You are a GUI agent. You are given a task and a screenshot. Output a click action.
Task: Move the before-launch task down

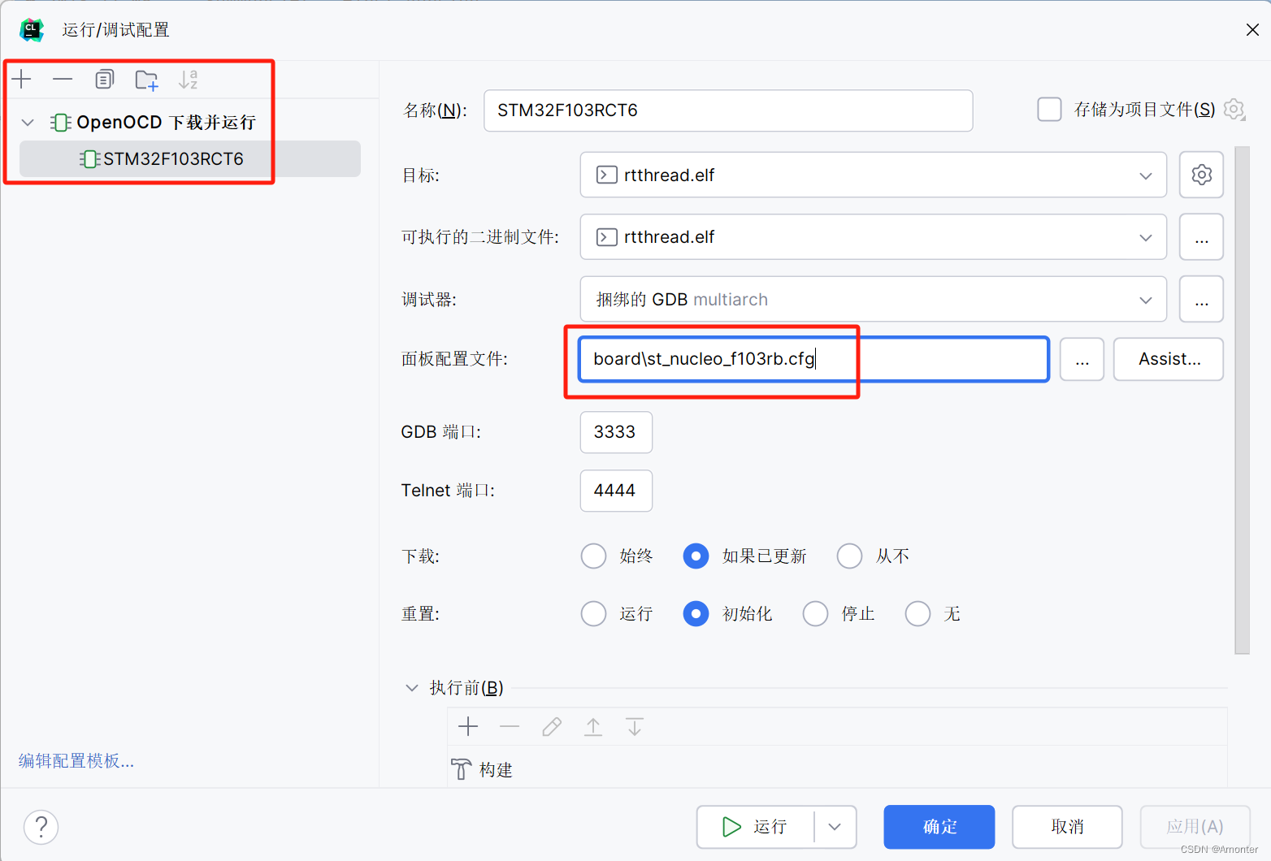(x=635, y=726)
